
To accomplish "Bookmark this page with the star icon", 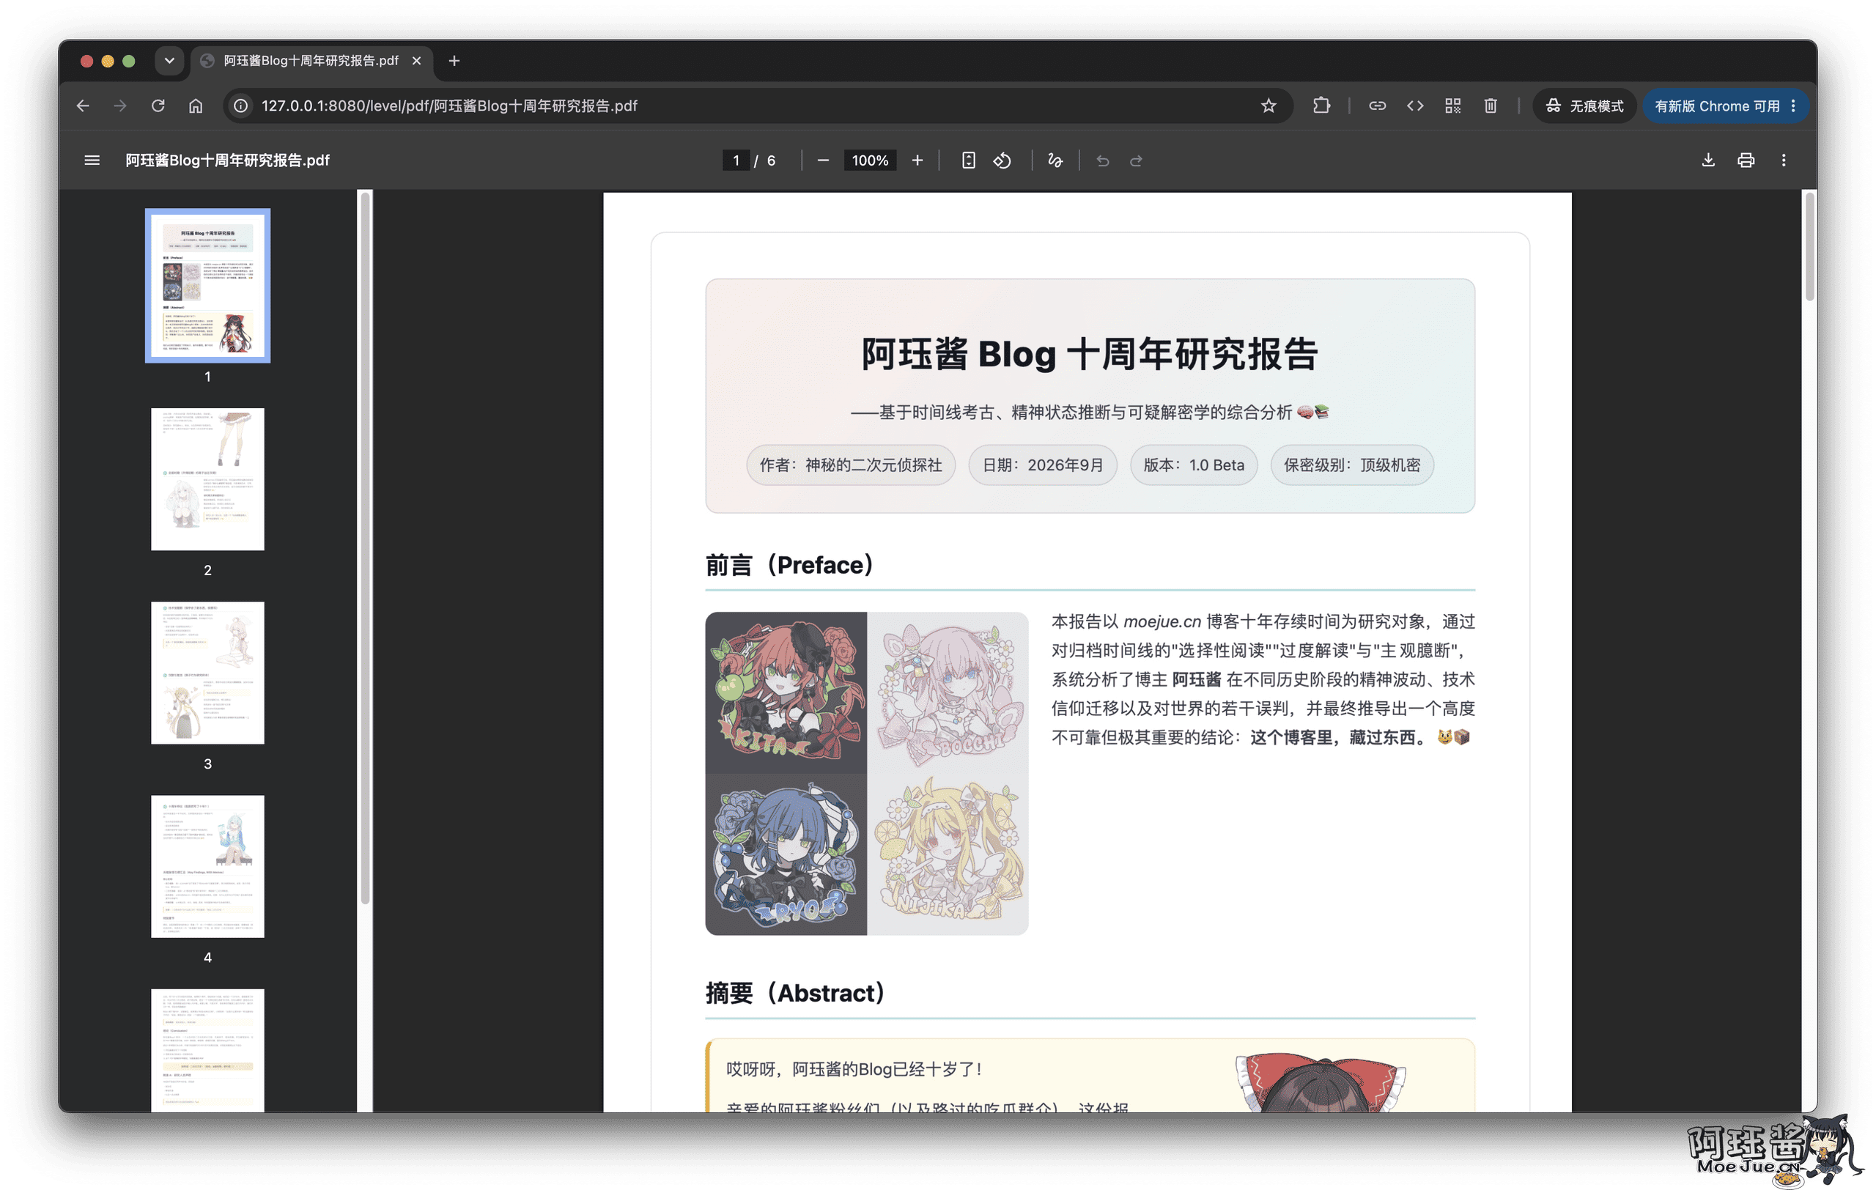I will click(x=1268, y=106).
